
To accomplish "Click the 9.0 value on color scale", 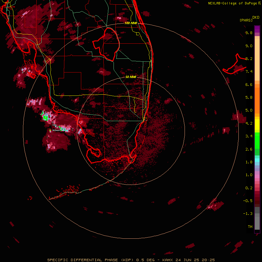I will tap(249, 46).
